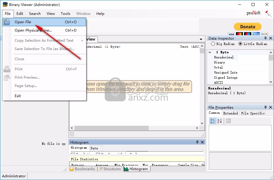The height and width of the screenshot is (180, 274).
Task: Click the hex view scroll-right arrow
Action: click(x=197, y=128)
